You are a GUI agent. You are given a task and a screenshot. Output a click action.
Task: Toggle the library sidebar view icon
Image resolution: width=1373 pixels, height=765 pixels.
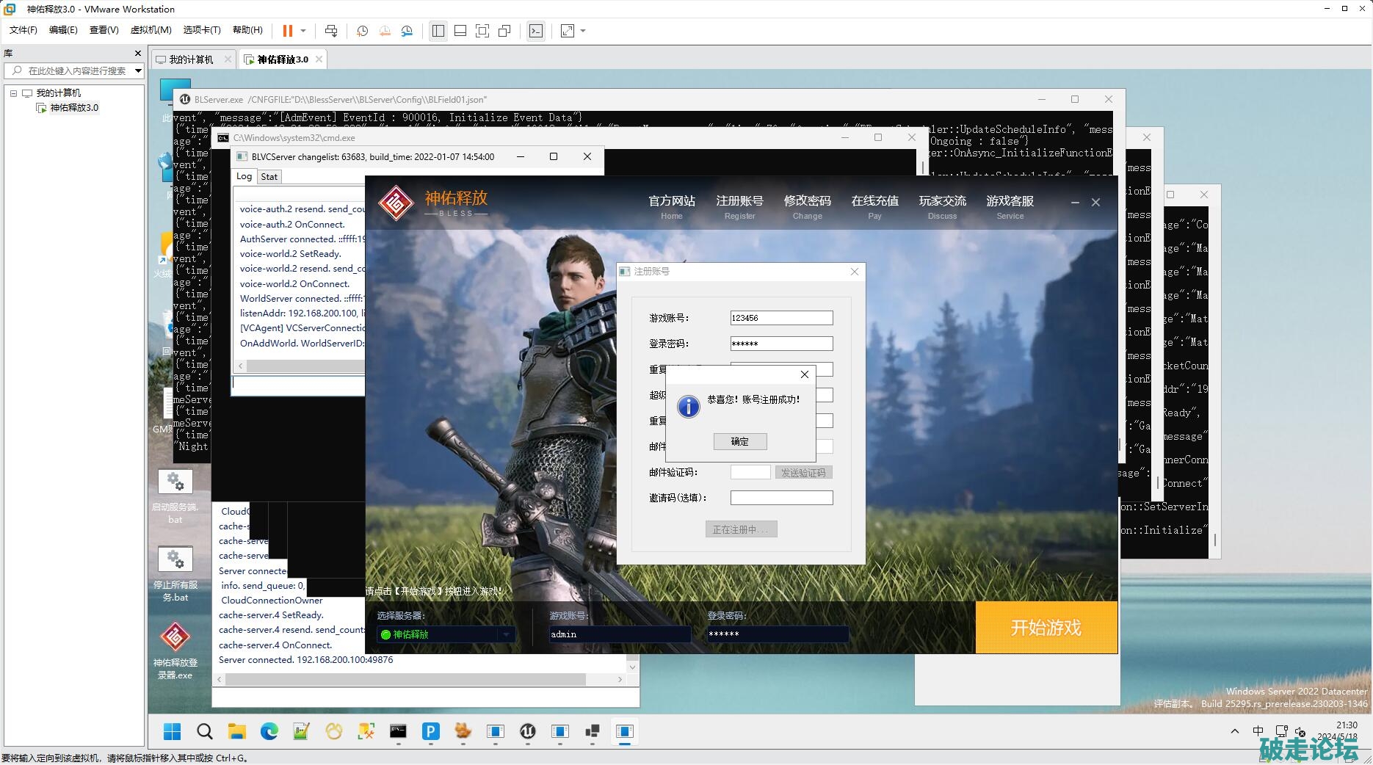(438, 31)
